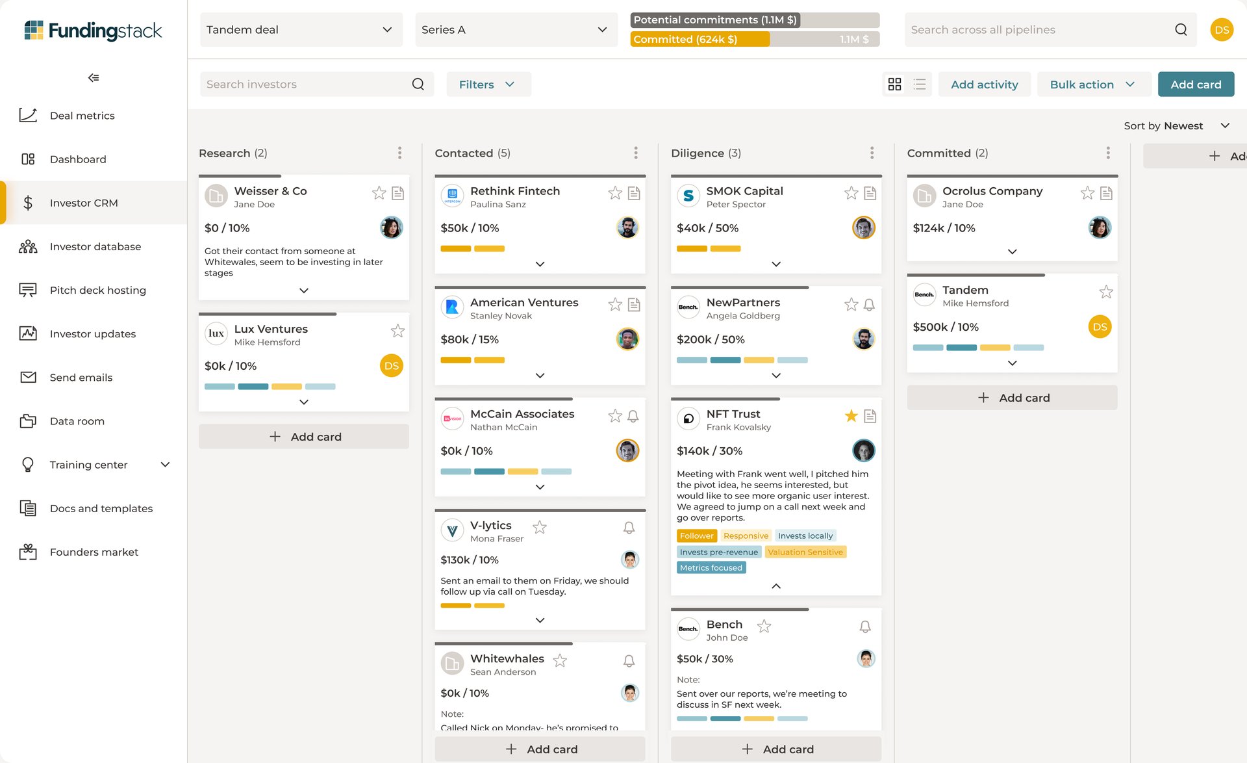Click the Deal metrics icon in sidebar
Viewport: 1247px width, 763px height.
pos(28,115)
